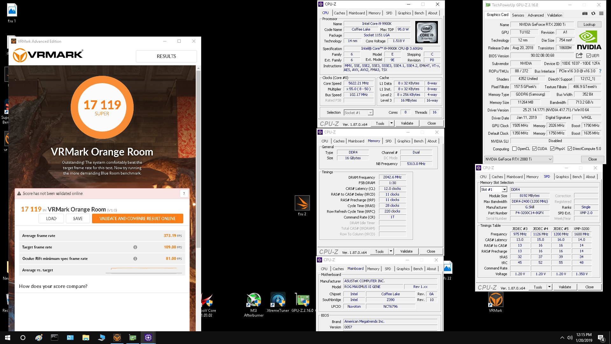The width and height of the screenshot is (611, 344).
Task: Click the VRMark taskbar icon
Action: pos(117,338)
